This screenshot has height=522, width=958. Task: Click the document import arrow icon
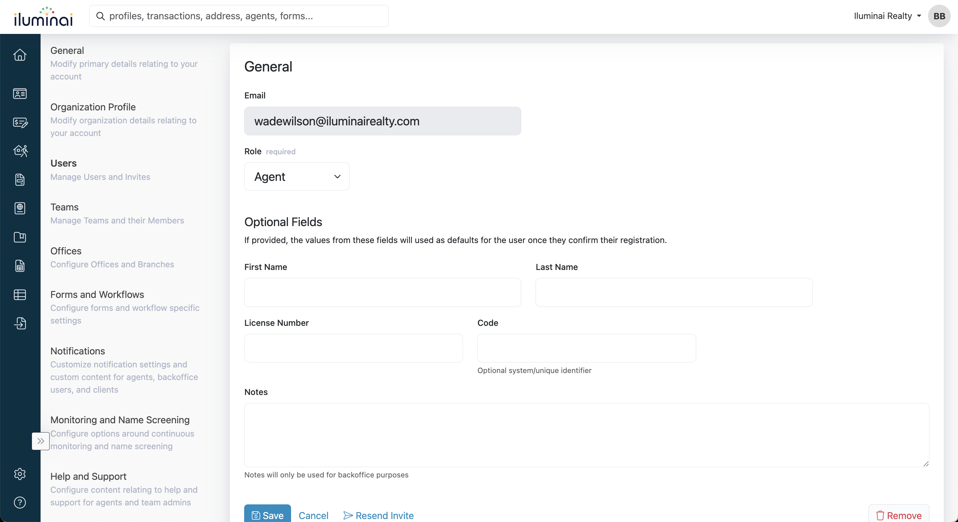click(20, 323)
